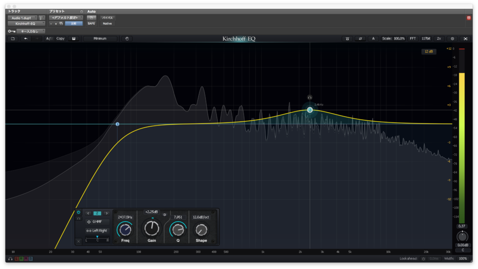Open the Audio 1.dup1 track dropdown
Viewport: 478px width, 269px height.
tap(22, 18)
